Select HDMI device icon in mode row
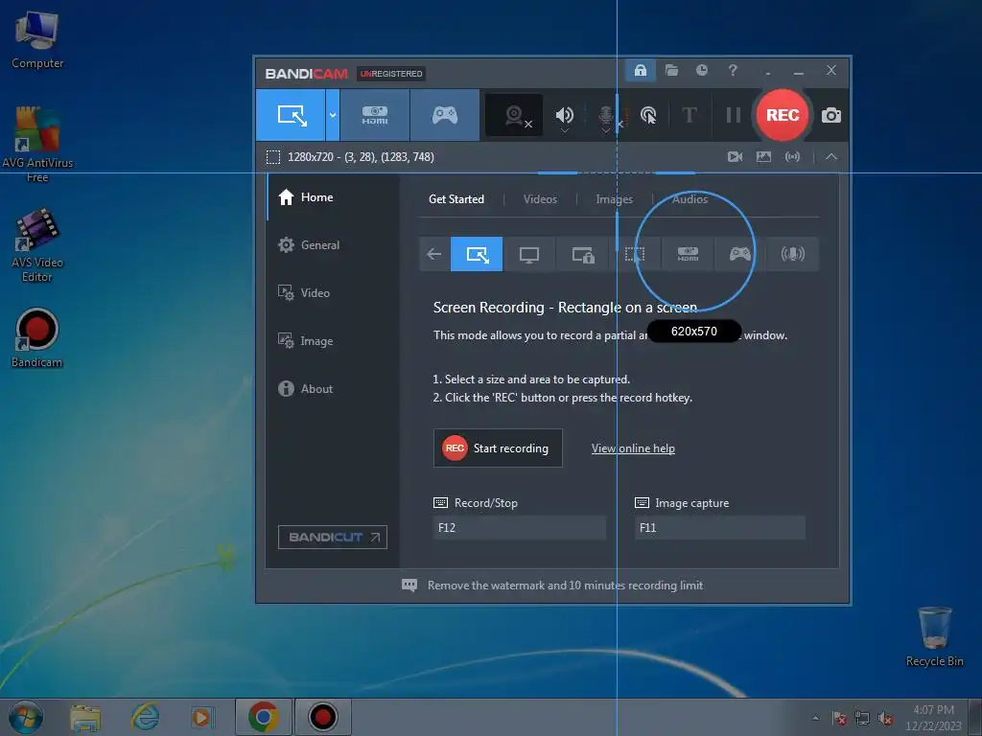 click(x=688, y=254)
